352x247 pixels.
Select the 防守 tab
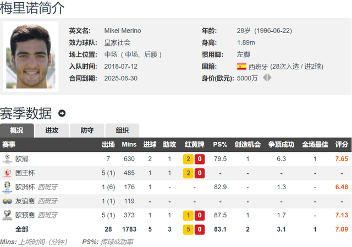coord(87,130)
